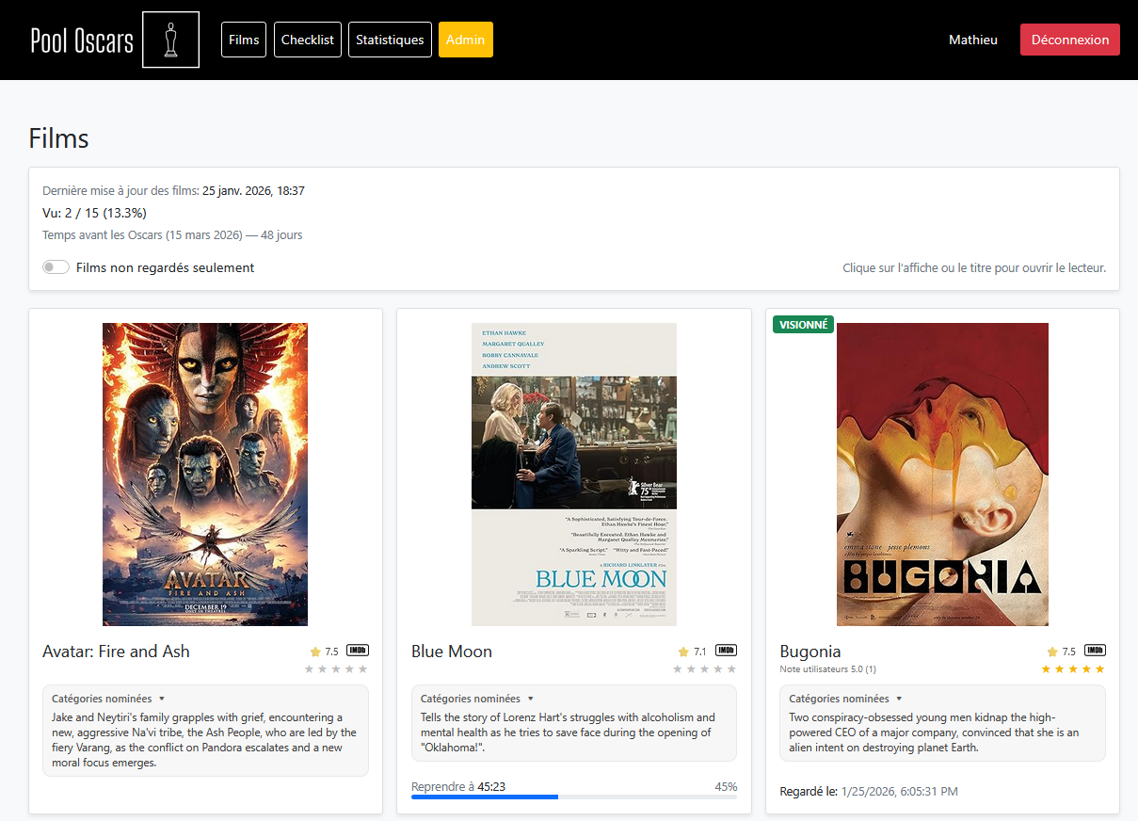Go to the Checklist page

tap(308, 40)
